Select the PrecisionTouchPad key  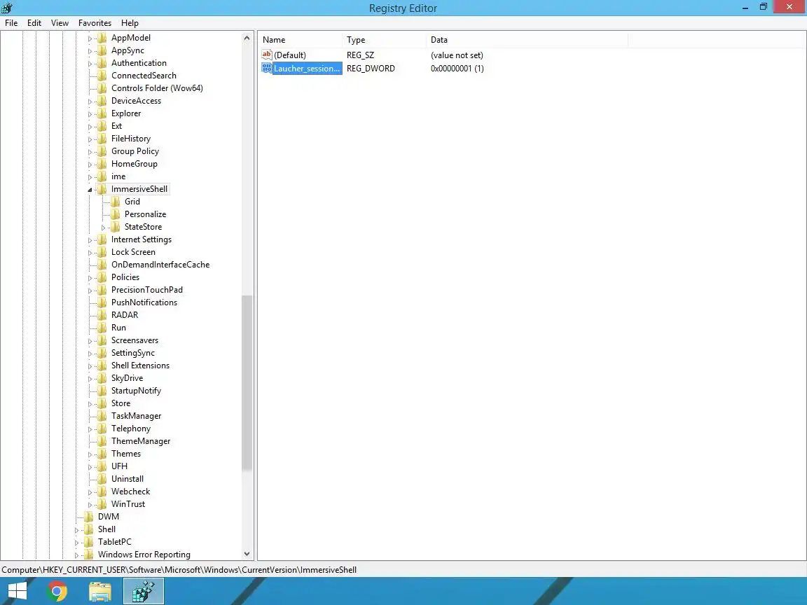click(x=147, y=290)
